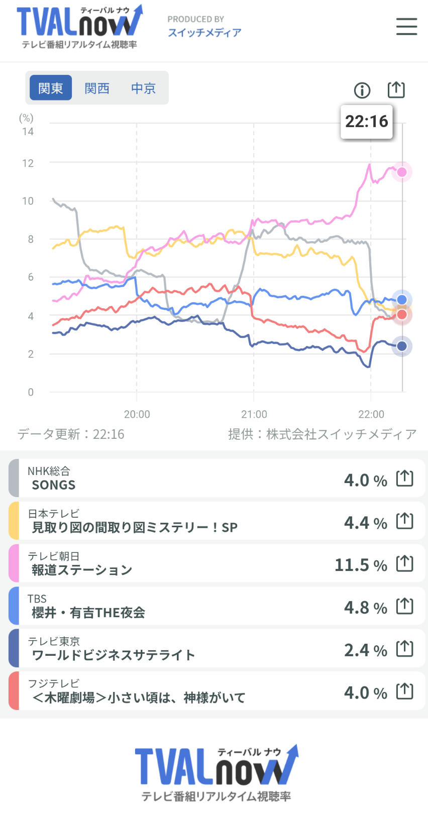Click share icon above the chart
Image resolution: width=428 pixels, height=826 pixels.
point(396,90)
